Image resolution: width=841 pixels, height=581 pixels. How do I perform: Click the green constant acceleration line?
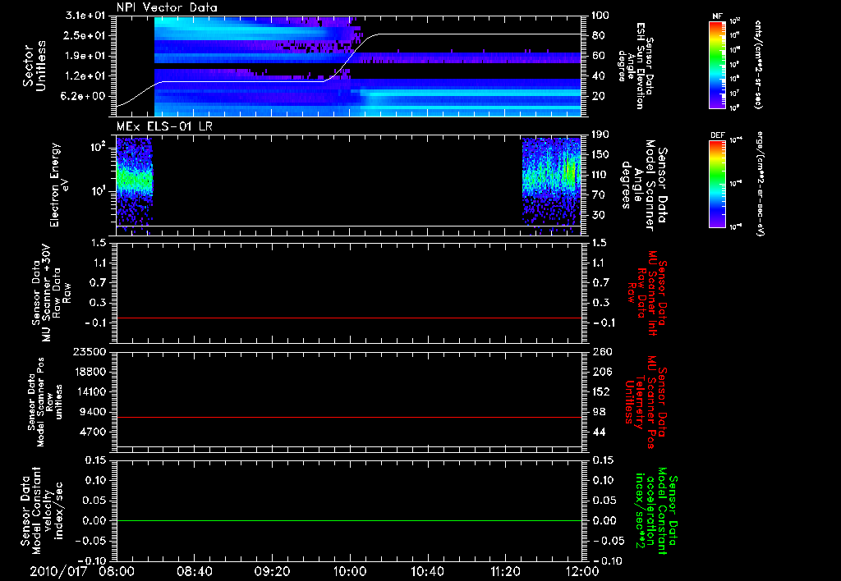[x=349, y=520]
